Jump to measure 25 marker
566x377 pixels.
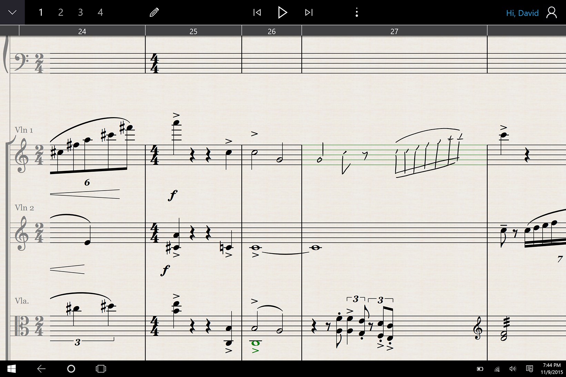coord(193,31)
